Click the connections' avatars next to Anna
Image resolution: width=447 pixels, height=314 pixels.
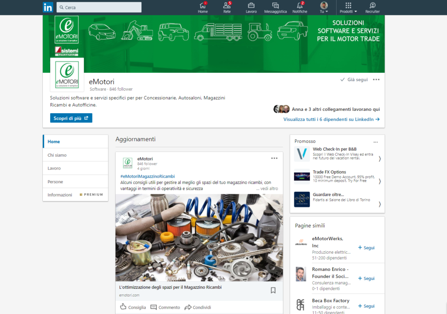tap(282, 109)
